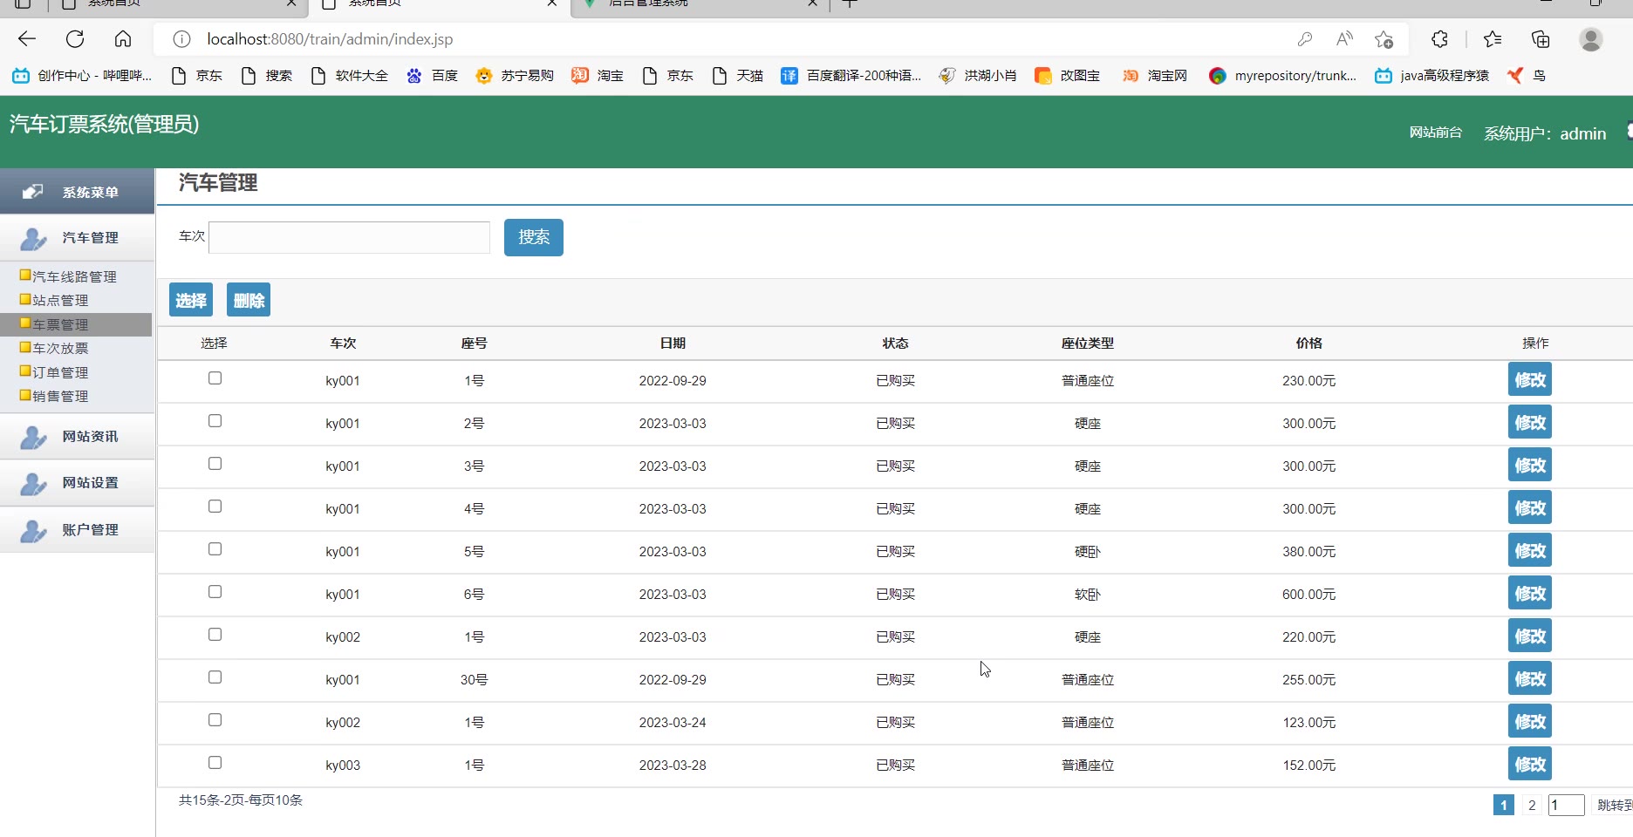Open 百度翻译 bookmark in favorites bar

point(851,76)
